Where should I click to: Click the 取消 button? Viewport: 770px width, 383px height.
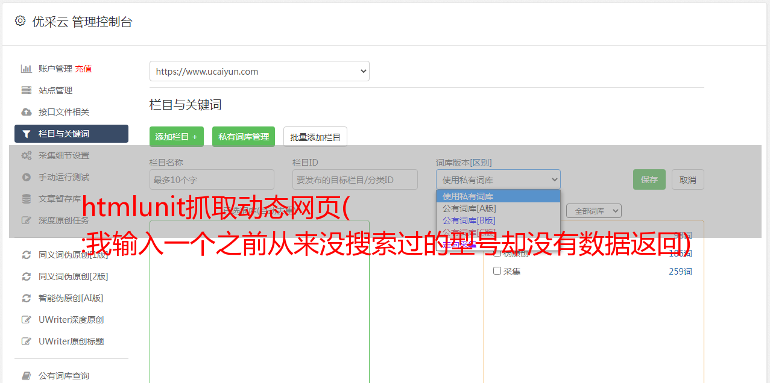[x=688, y=179]
